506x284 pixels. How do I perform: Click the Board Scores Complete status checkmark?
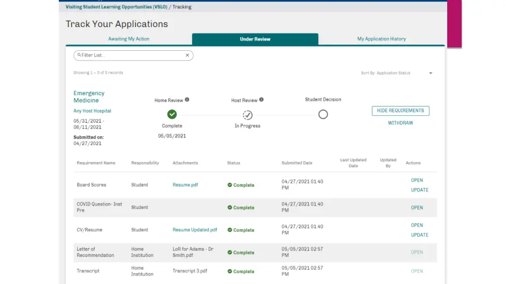coord(230,185)
